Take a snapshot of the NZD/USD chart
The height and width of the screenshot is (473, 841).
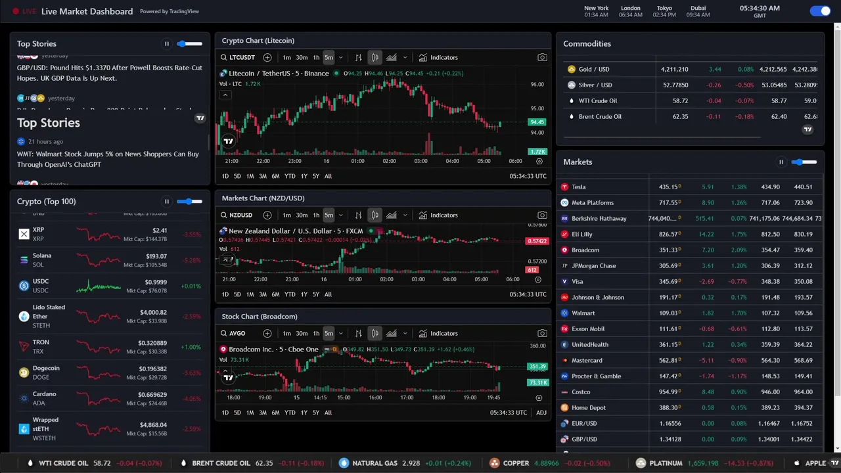coord(542,215)
